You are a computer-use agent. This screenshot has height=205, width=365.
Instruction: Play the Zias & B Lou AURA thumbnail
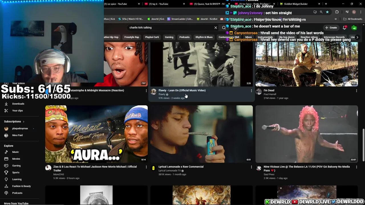[x=96, y=134]
